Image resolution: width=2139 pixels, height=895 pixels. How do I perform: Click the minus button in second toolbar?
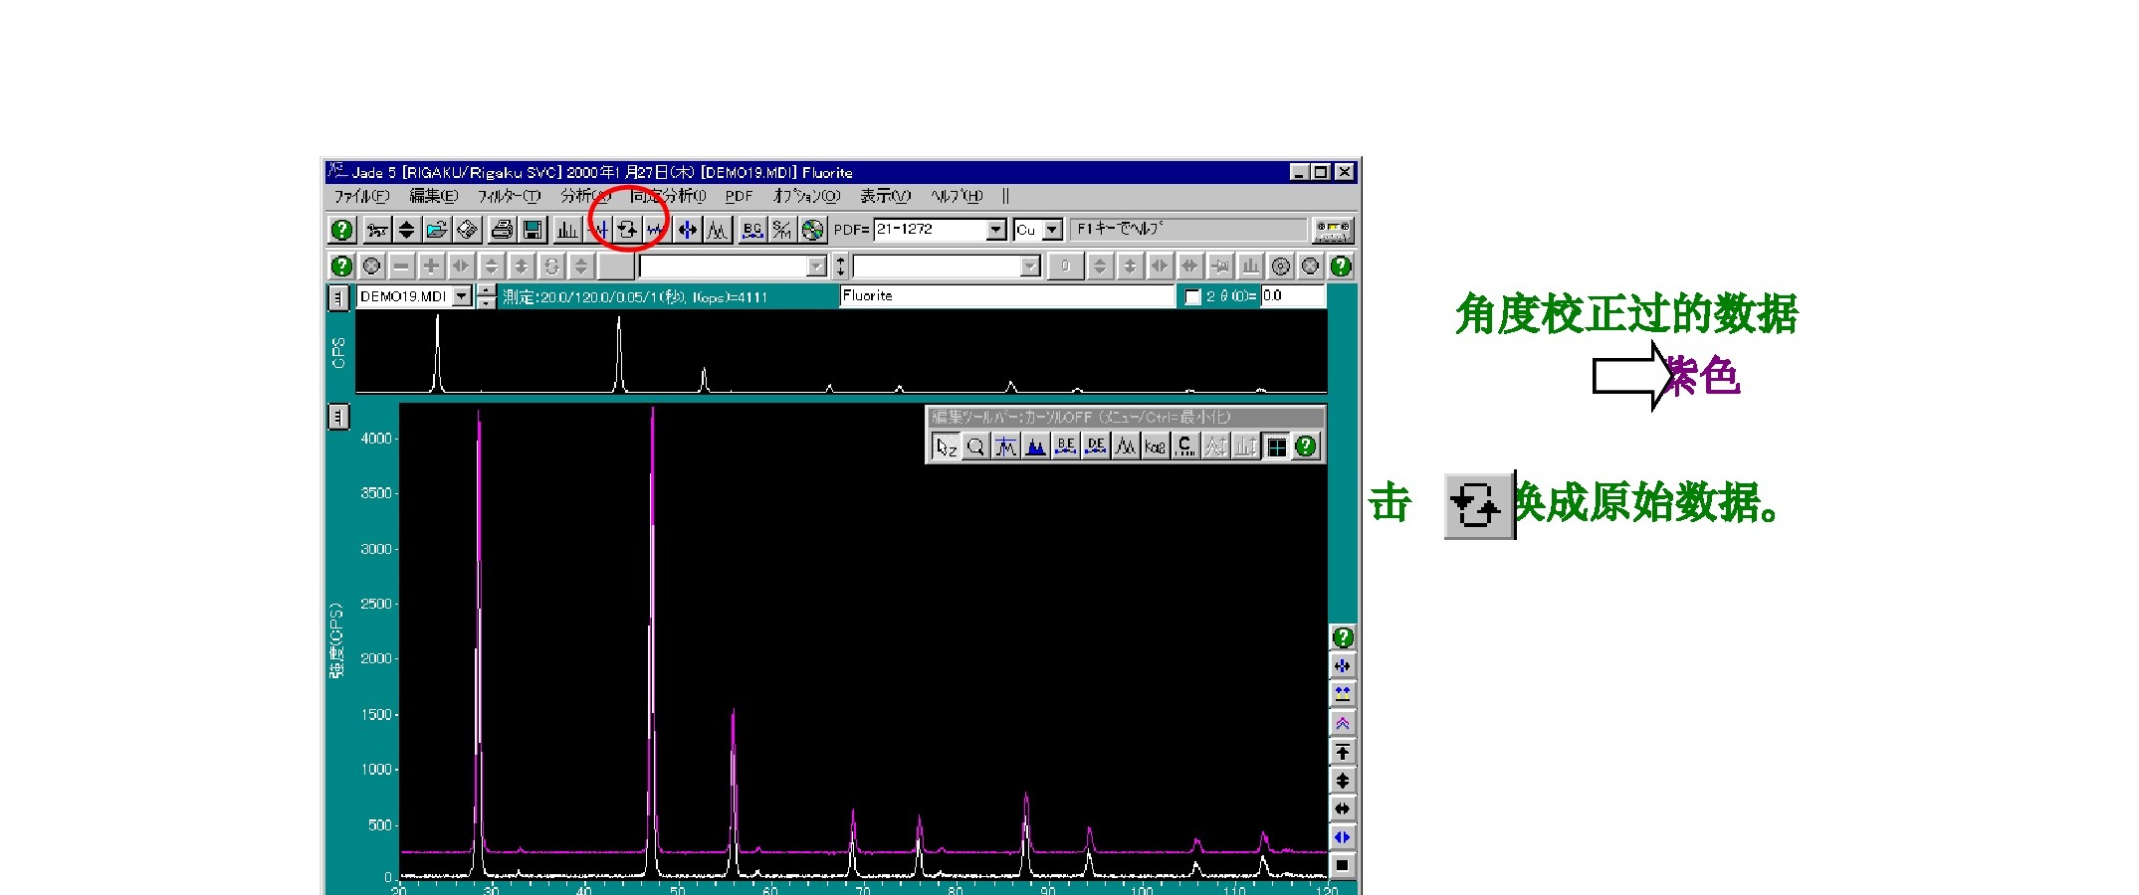tap(401, 267)
